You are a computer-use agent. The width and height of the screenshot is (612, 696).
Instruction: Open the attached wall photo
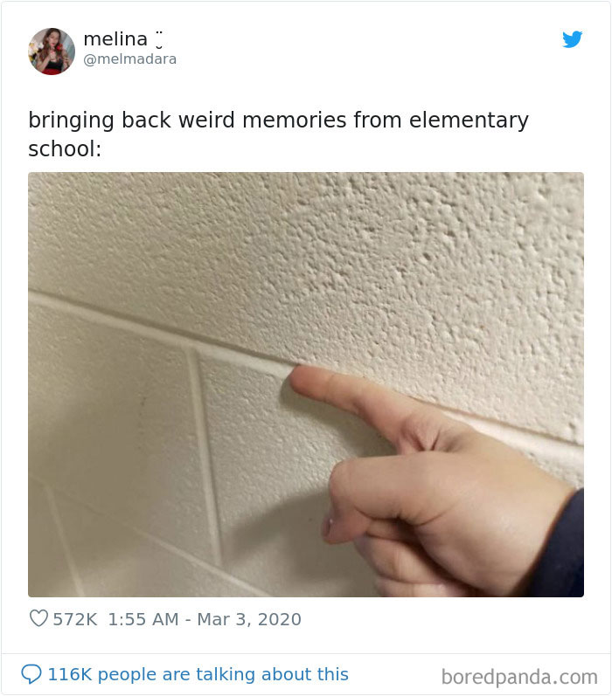306,384
